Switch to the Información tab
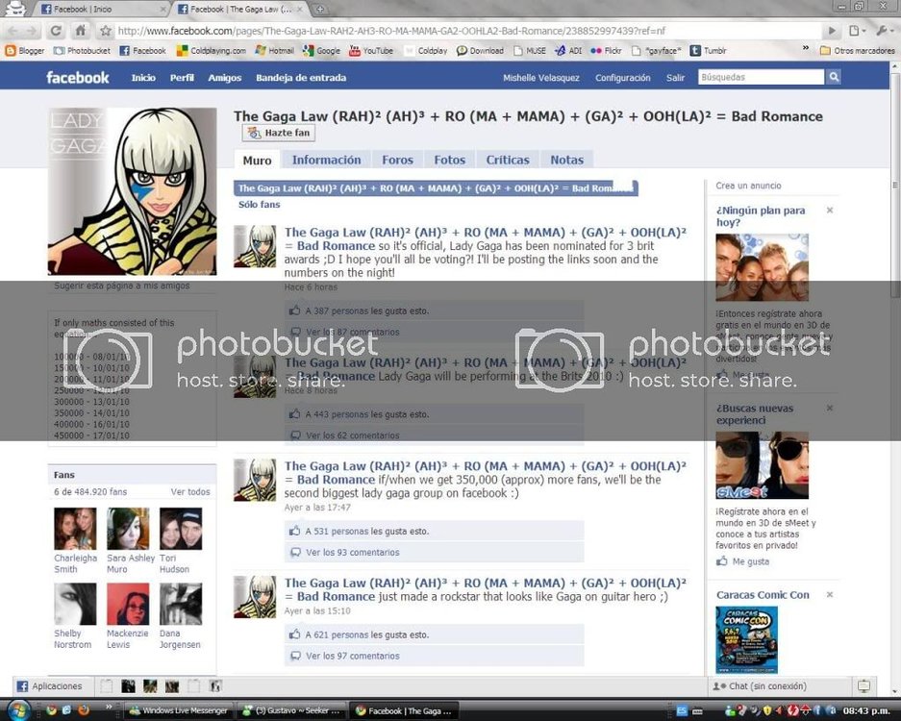 pos(326,160)
